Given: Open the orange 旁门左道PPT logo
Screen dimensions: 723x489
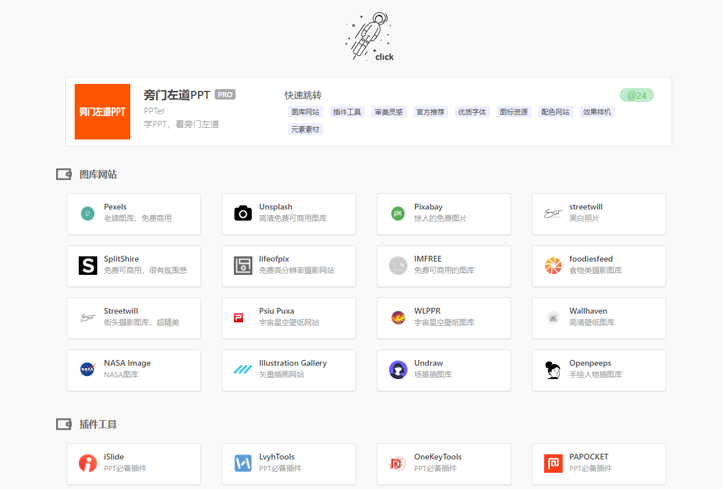Looking at the screenshot, I should tap(102, 112).
